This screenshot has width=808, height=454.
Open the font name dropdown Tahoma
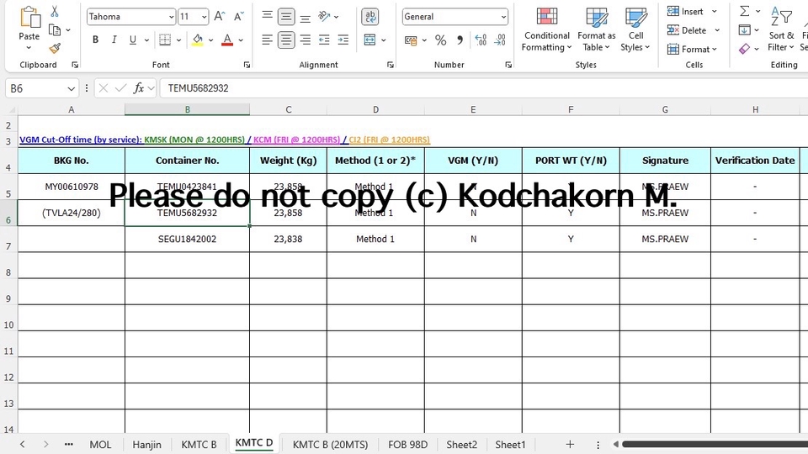171,17
